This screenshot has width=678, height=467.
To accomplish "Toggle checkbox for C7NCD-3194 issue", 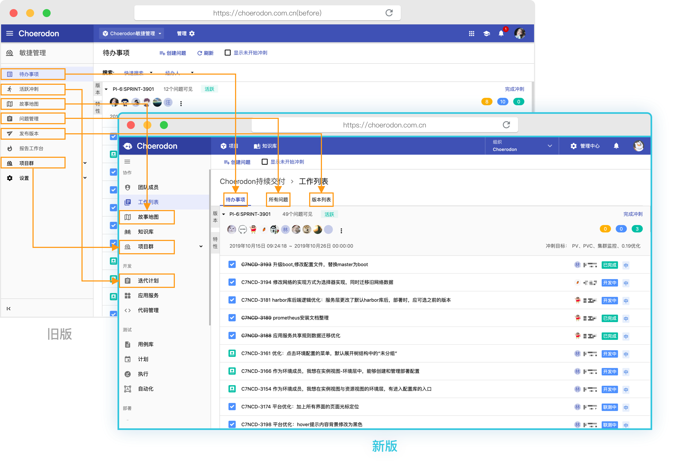I will tap(232, 282).
